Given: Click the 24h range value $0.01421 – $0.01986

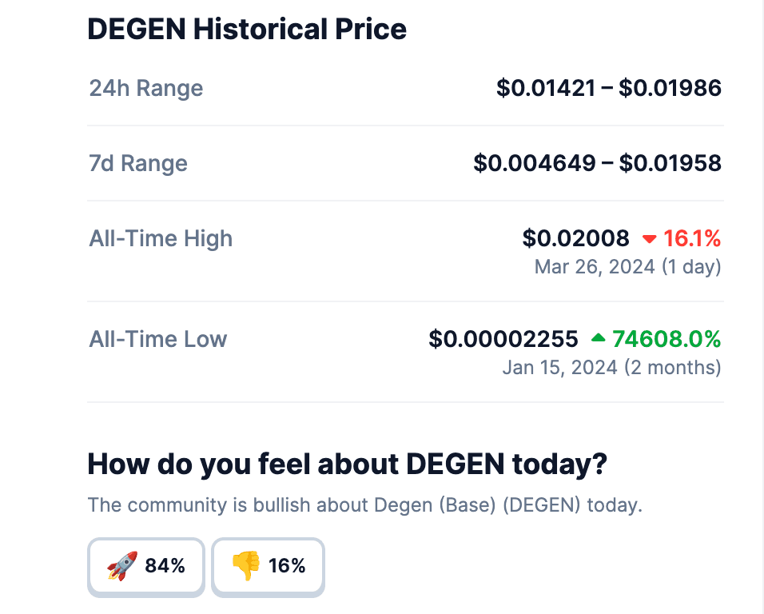Looking at the screenshot, I should point(609,88).
